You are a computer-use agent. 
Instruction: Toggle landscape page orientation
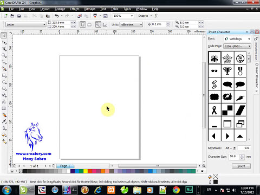(x=89, y=24)
